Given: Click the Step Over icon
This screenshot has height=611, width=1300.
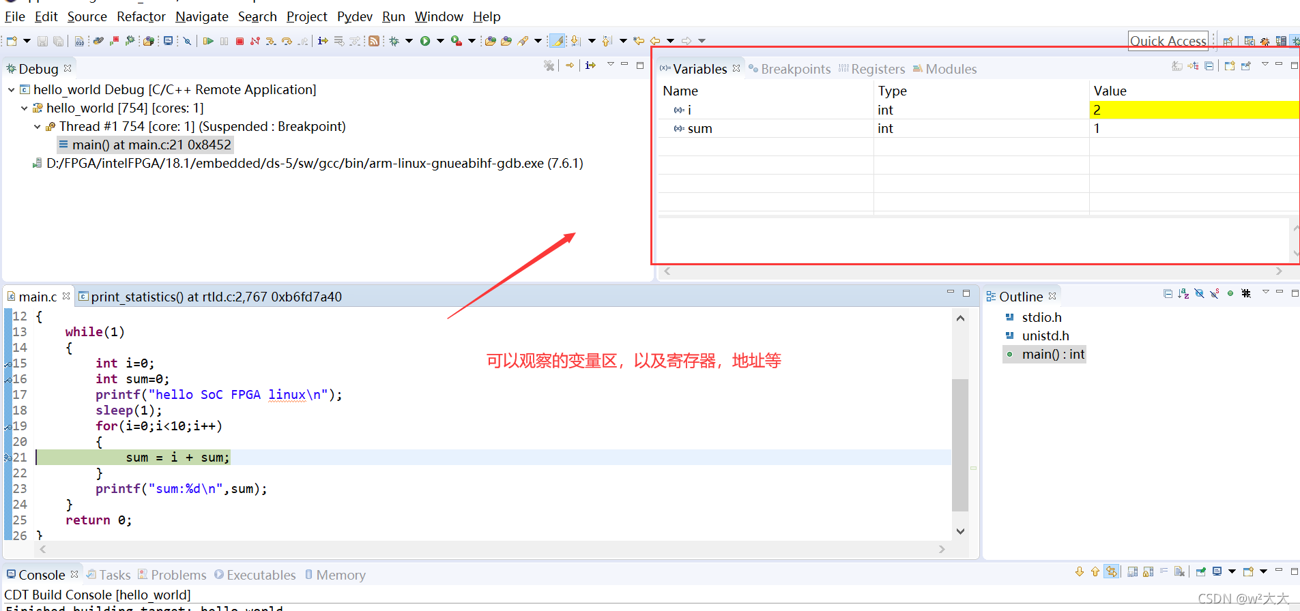Looking at the screenshot, I should point(287,41).
